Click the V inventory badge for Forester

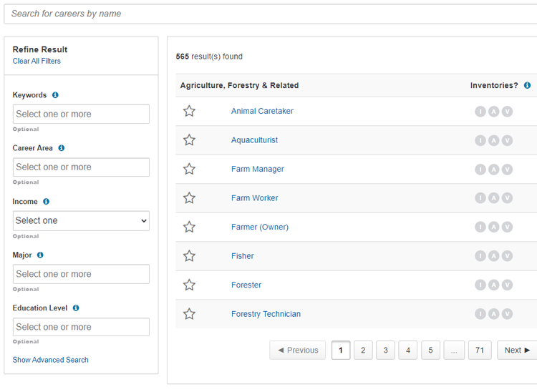coord(507,285)
